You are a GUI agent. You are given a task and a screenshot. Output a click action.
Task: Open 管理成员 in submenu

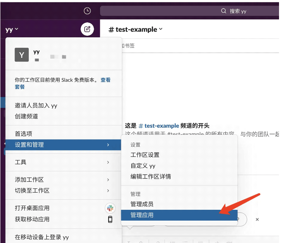179,204
